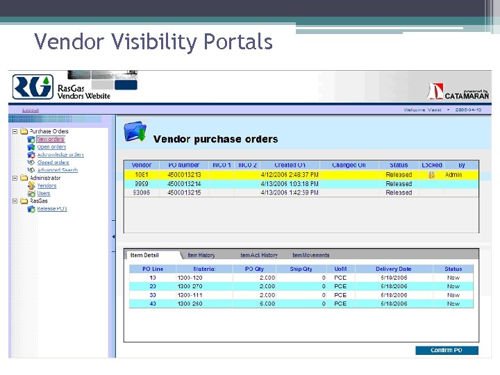Open the Open orders link
This screenshot has width=500, height=375.
point(51,147)
